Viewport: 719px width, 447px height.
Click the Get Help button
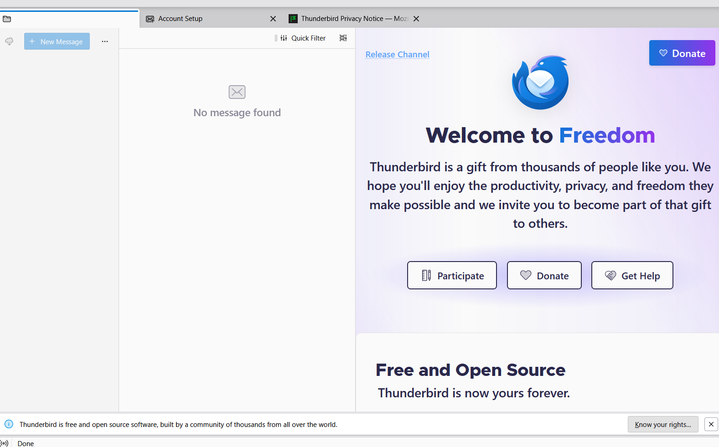(632, 275)
